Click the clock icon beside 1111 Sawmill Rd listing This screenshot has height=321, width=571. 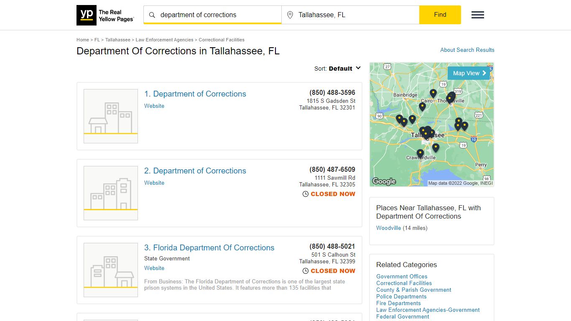click(x=306, y=194)
